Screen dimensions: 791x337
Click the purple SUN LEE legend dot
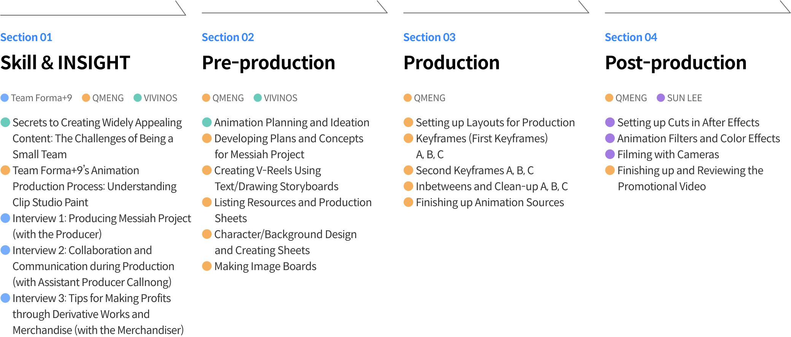coord(661,98)
